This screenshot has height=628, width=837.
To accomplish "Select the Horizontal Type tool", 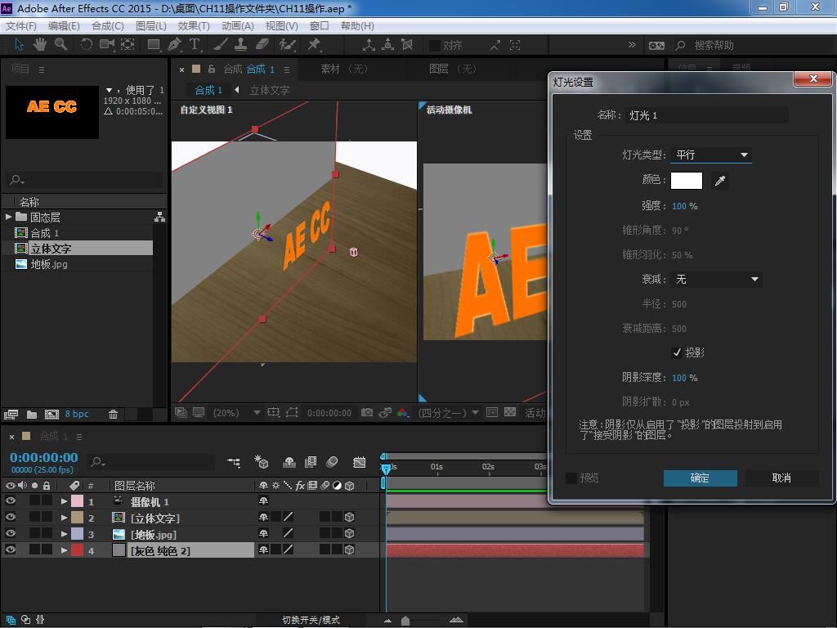I will point(195,45).
